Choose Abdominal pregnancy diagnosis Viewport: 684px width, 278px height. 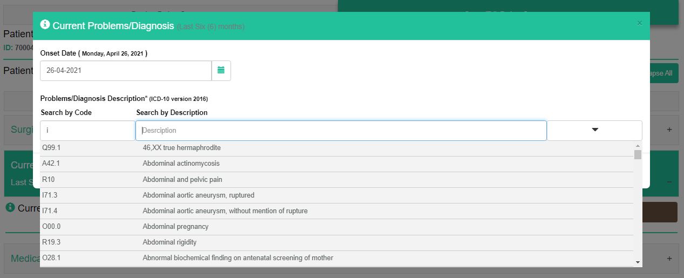click(x=175, y=227)
